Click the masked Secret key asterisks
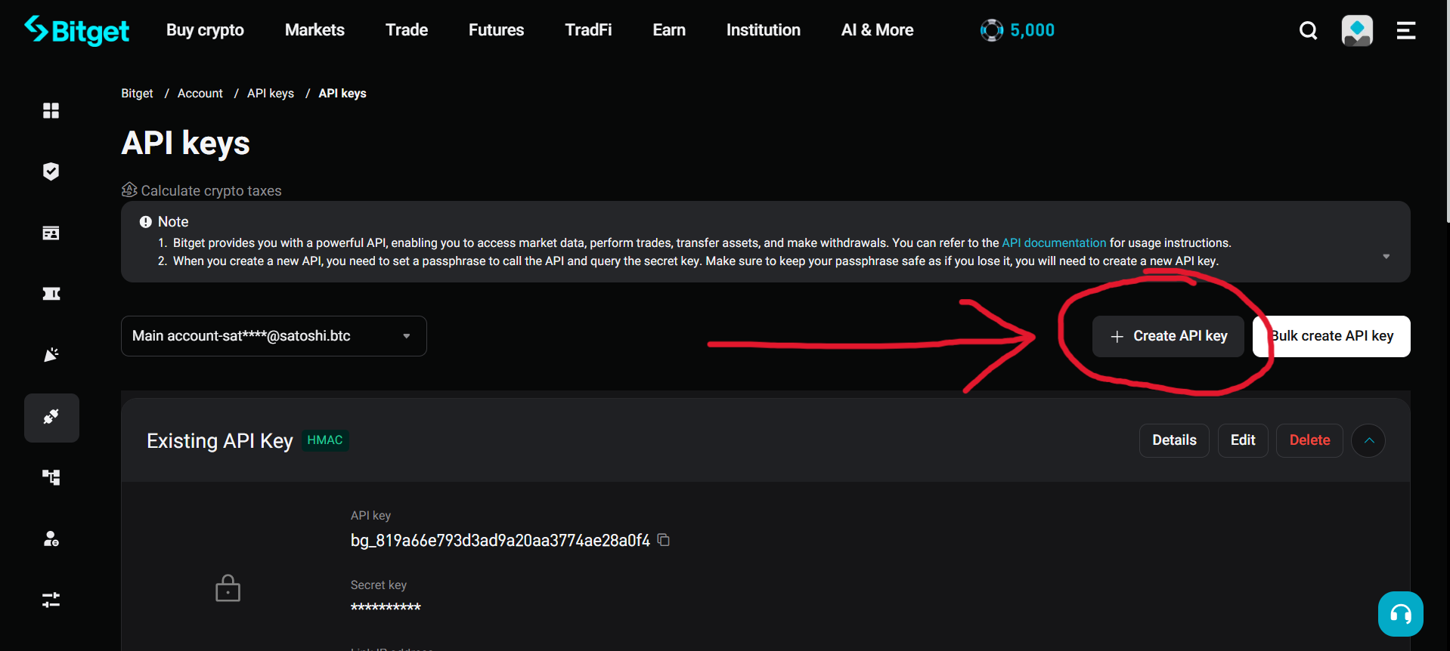 [x=386, y=606]
